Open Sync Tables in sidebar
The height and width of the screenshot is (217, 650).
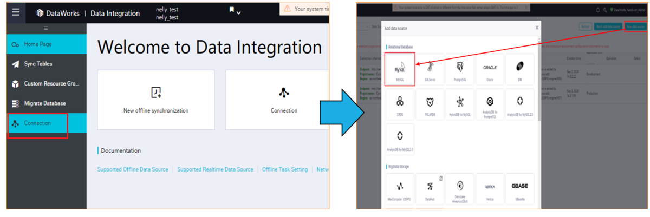(x=47, y=64)
